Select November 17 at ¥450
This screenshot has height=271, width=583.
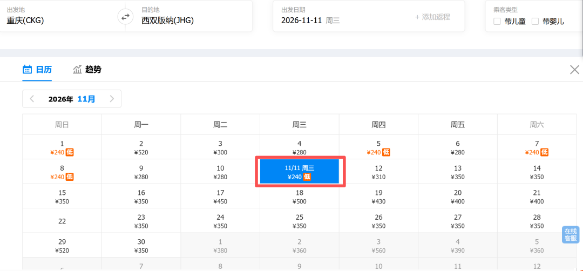click(x=220, y=197)
